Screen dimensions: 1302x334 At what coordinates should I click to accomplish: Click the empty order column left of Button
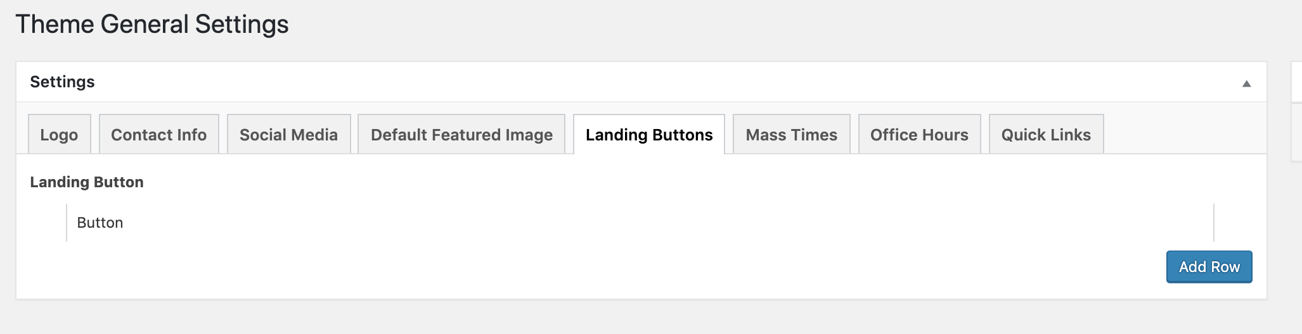[48, 223]
